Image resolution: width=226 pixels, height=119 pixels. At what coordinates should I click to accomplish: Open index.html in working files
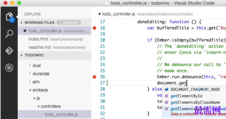coord(54,39)
